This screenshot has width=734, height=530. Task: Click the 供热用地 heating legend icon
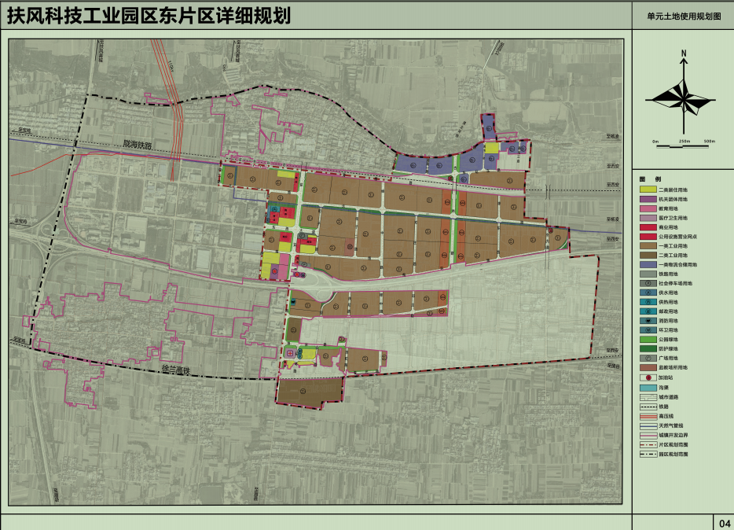tap(647, 302)
